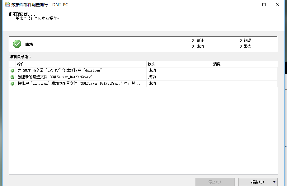This screenshot has width=287, height=186.
Task: Click the green check icon for SMTP account row
Action: click(12, 70)
